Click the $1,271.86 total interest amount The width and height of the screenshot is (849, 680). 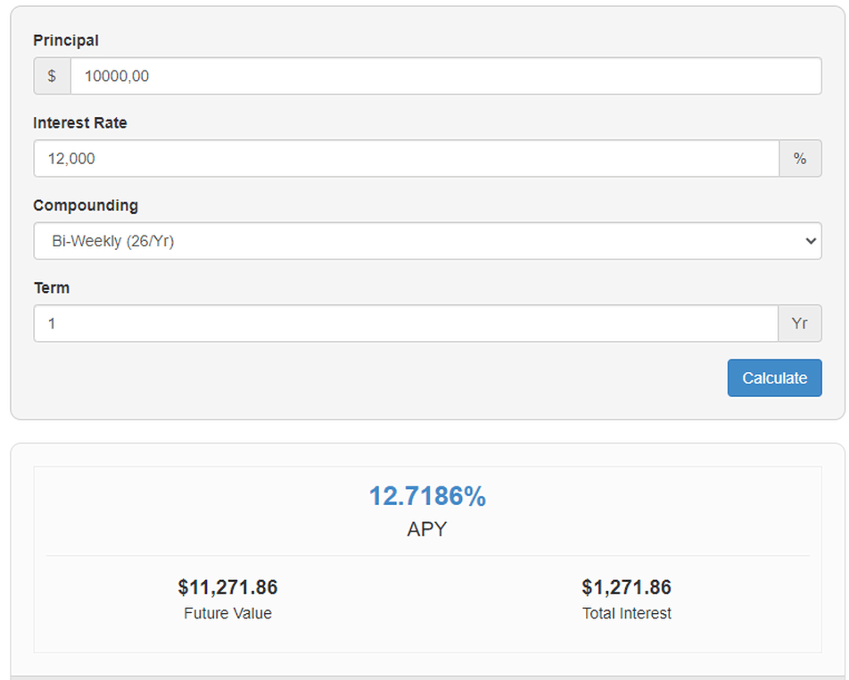(x=626, y=587)
